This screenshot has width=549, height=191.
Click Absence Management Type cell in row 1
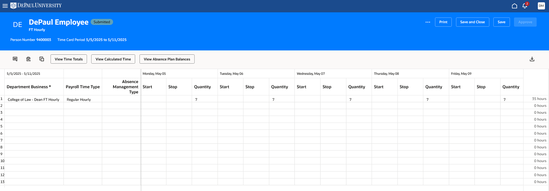point(121,99)
